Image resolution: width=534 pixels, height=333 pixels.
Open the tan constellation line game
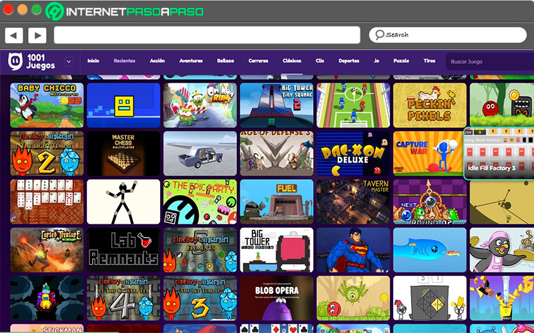[x=502, y=202]
